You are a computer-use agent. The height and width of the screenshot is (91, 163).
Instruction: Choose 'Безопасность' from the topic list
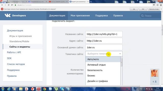(103, 70)
